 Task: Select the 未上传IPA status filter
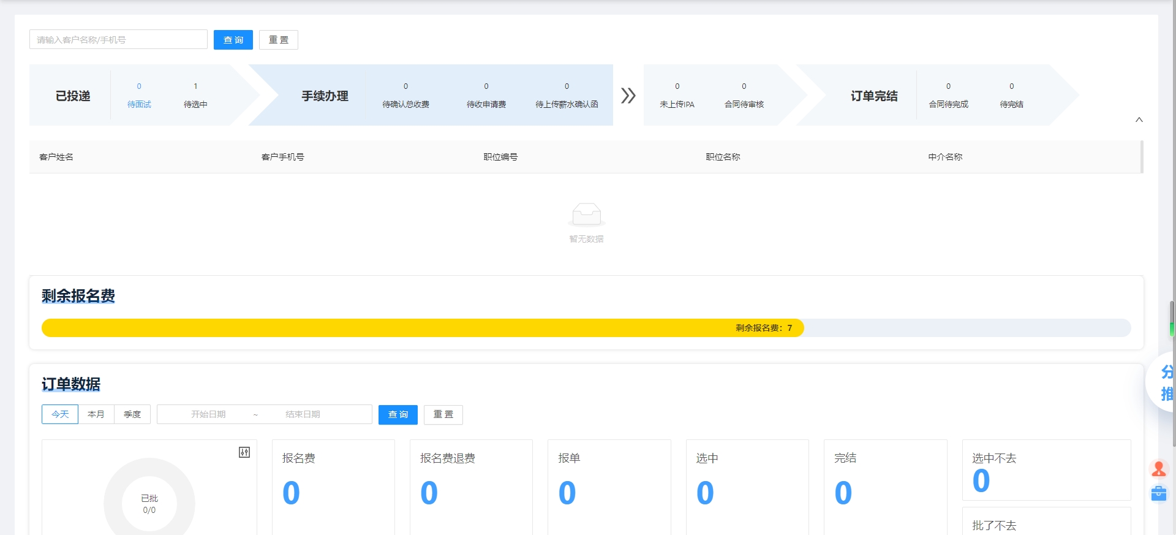coord(677,96)
